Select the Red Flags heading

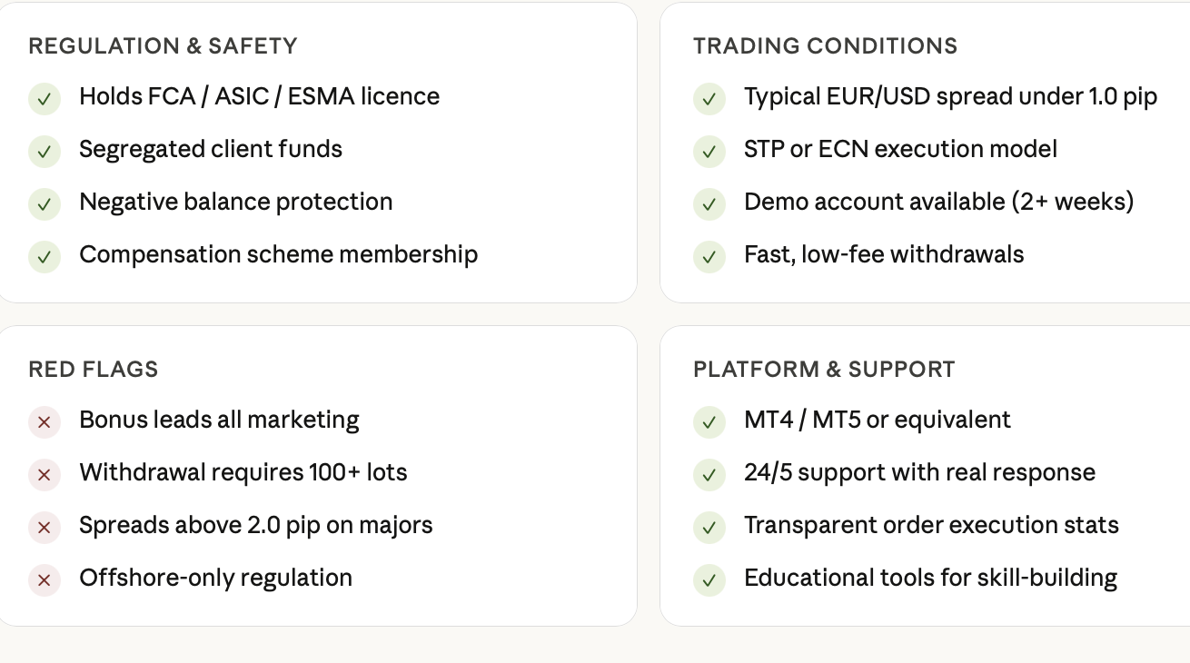[x=94, y=370]
